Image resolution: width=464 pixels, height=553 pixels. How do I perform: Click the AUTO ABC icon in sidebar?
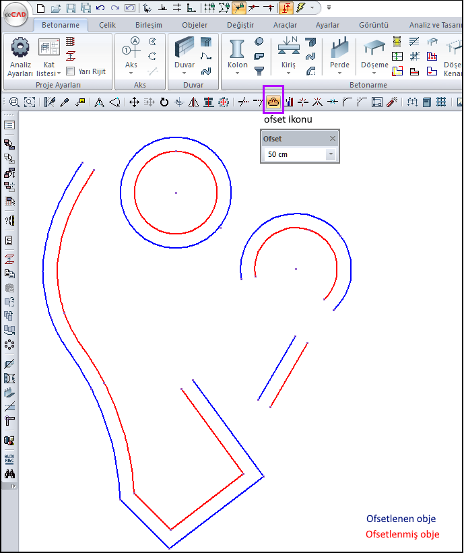[9, 459]
